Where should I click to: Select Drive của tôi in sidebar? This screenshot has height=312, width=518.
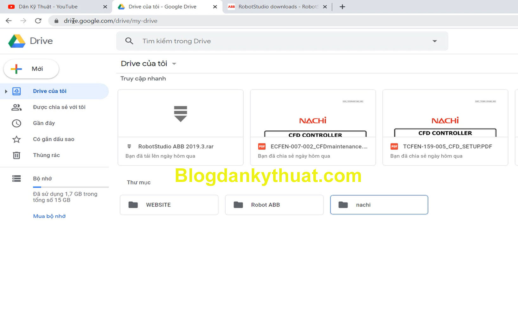(54, 91)
